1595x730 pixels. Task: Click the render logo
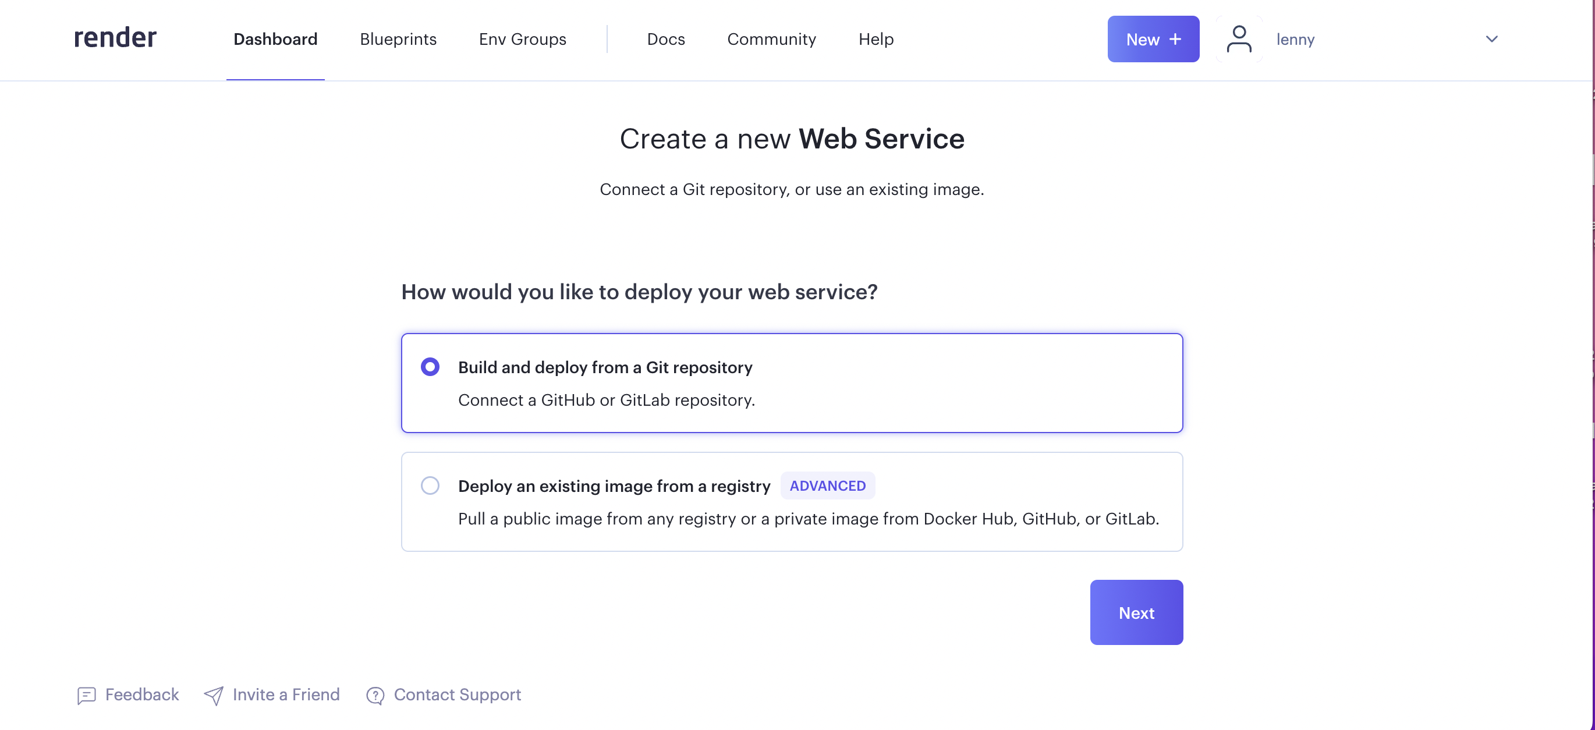coord(115,38)
